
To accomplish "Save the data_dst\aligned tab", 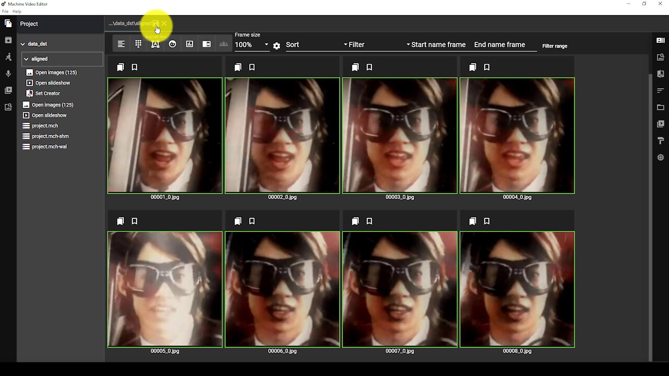I will (155, 23).
